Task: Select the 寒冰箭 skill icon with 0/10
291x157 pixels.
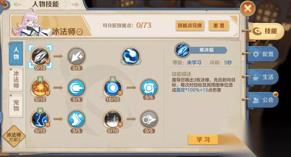Action: [40, 56]
